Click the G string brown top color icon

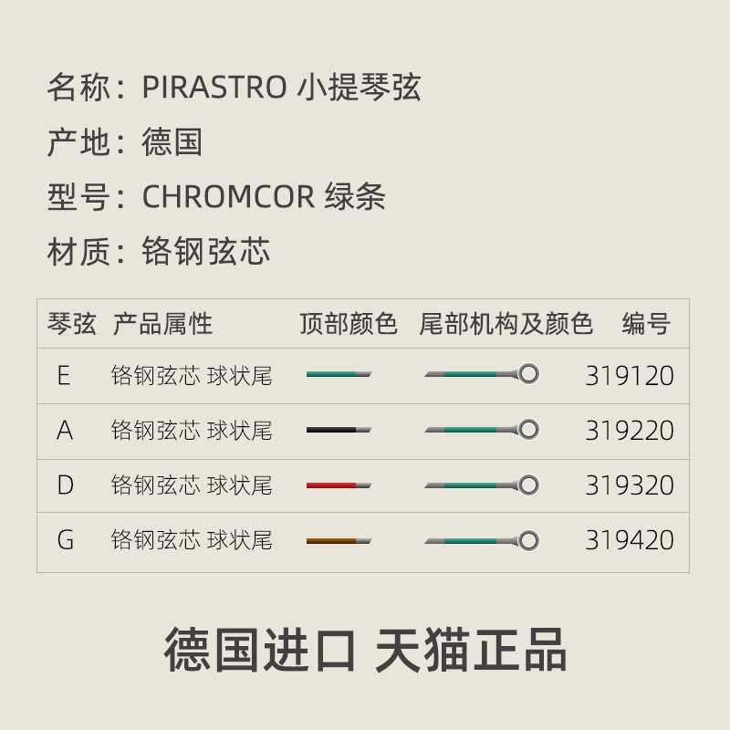click(339, 541)
